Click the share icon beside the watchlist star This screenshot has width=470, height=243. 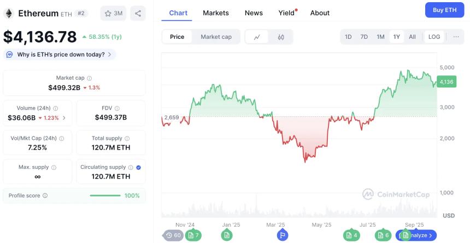click(138, 13)
